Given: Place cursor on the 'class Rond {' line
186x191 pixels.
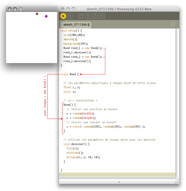Looking at the screenshot, I should coord(68,74).
